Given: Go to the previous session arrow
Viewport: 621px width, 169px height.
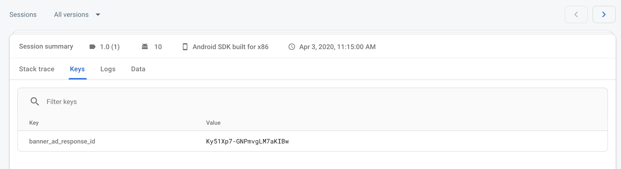Looking at the screenshot, I should tap(576, 15).
